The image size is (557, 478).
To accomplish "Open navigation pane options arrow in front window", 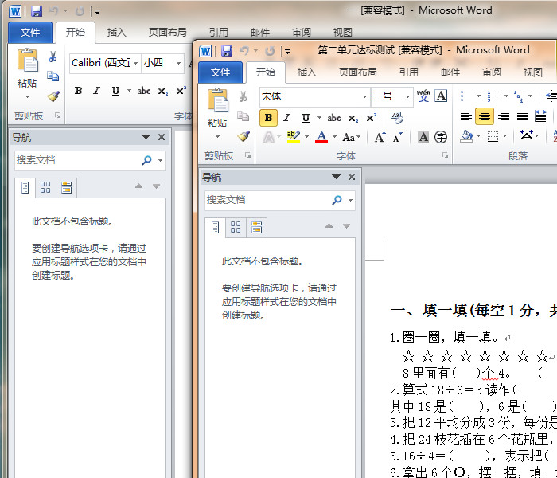I will point(336,177).
